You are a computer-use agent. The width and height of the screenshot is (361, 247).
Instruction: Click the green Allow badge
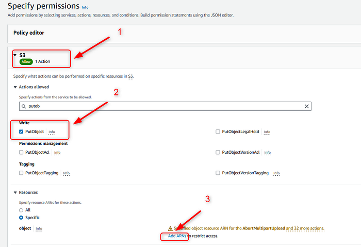[x=26, y=62]
